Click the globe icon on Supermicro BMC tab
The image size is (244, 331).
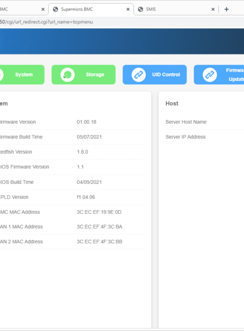(x=55, y=9)
